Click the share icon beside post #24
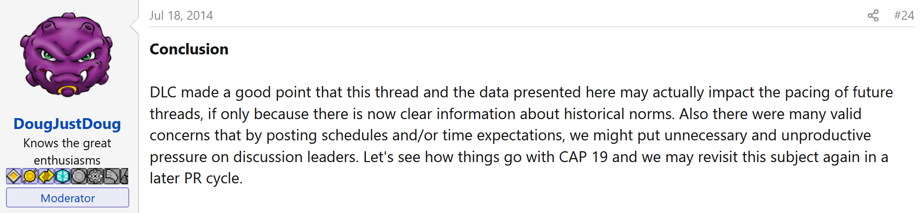The width and height of the screenshot is (923, 213). pyautogui.click(x=873, y=16)
